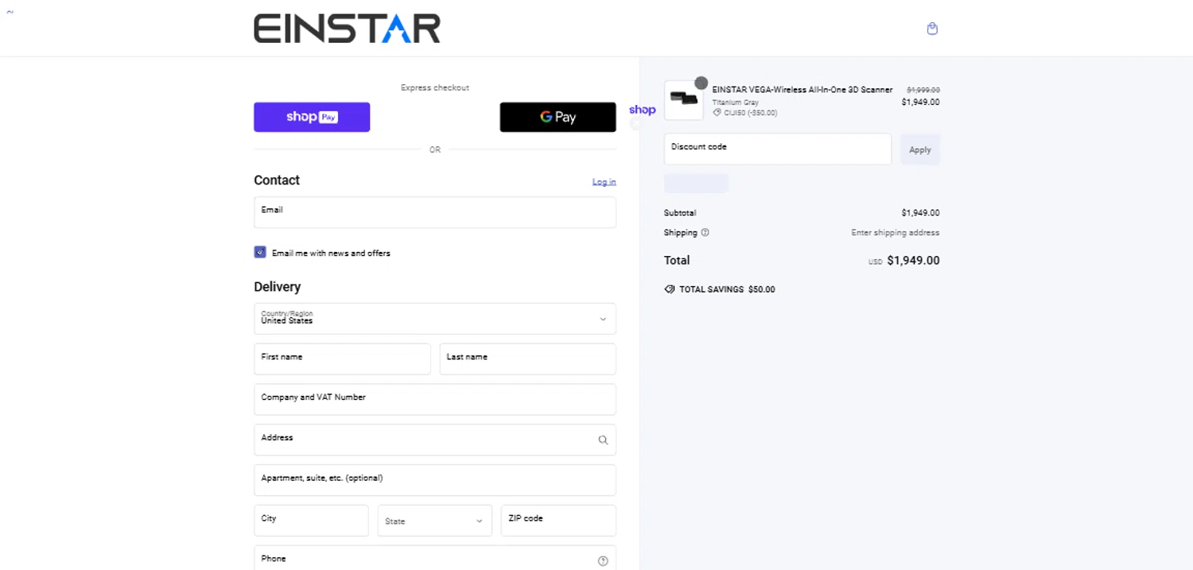Click the EINSTAR VEGA scanner thumbnail
Image resolution: width=1193 pixels, height=570 pixels.
pyautogui.click(x=684, y=100)
